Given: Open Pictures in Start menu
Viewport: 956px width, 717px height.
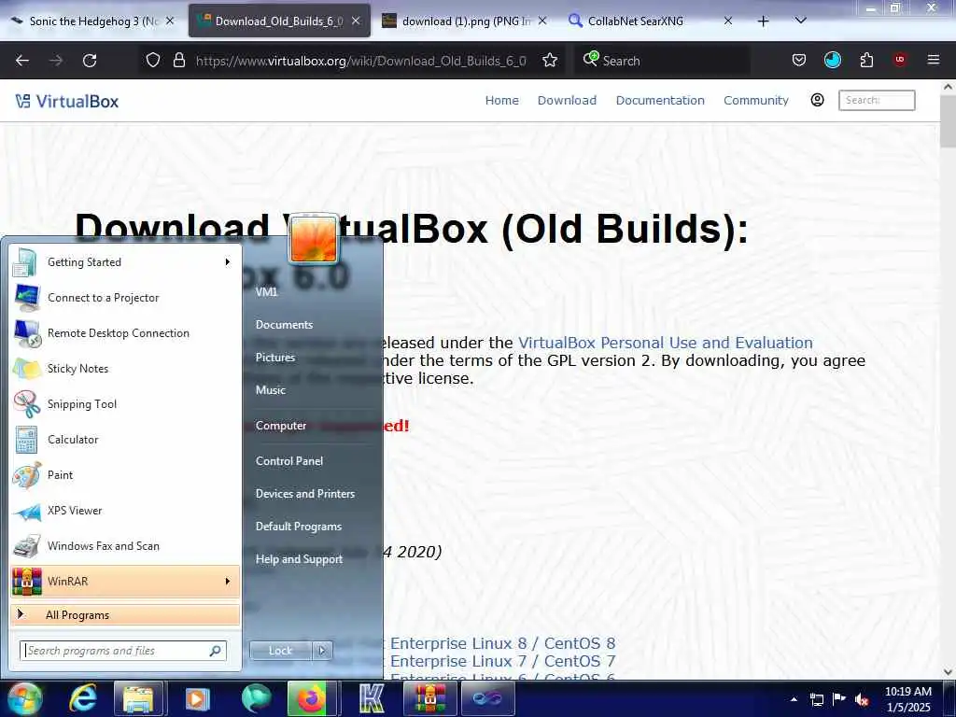Looking at the screenshot, I should [x=275, y=358].
